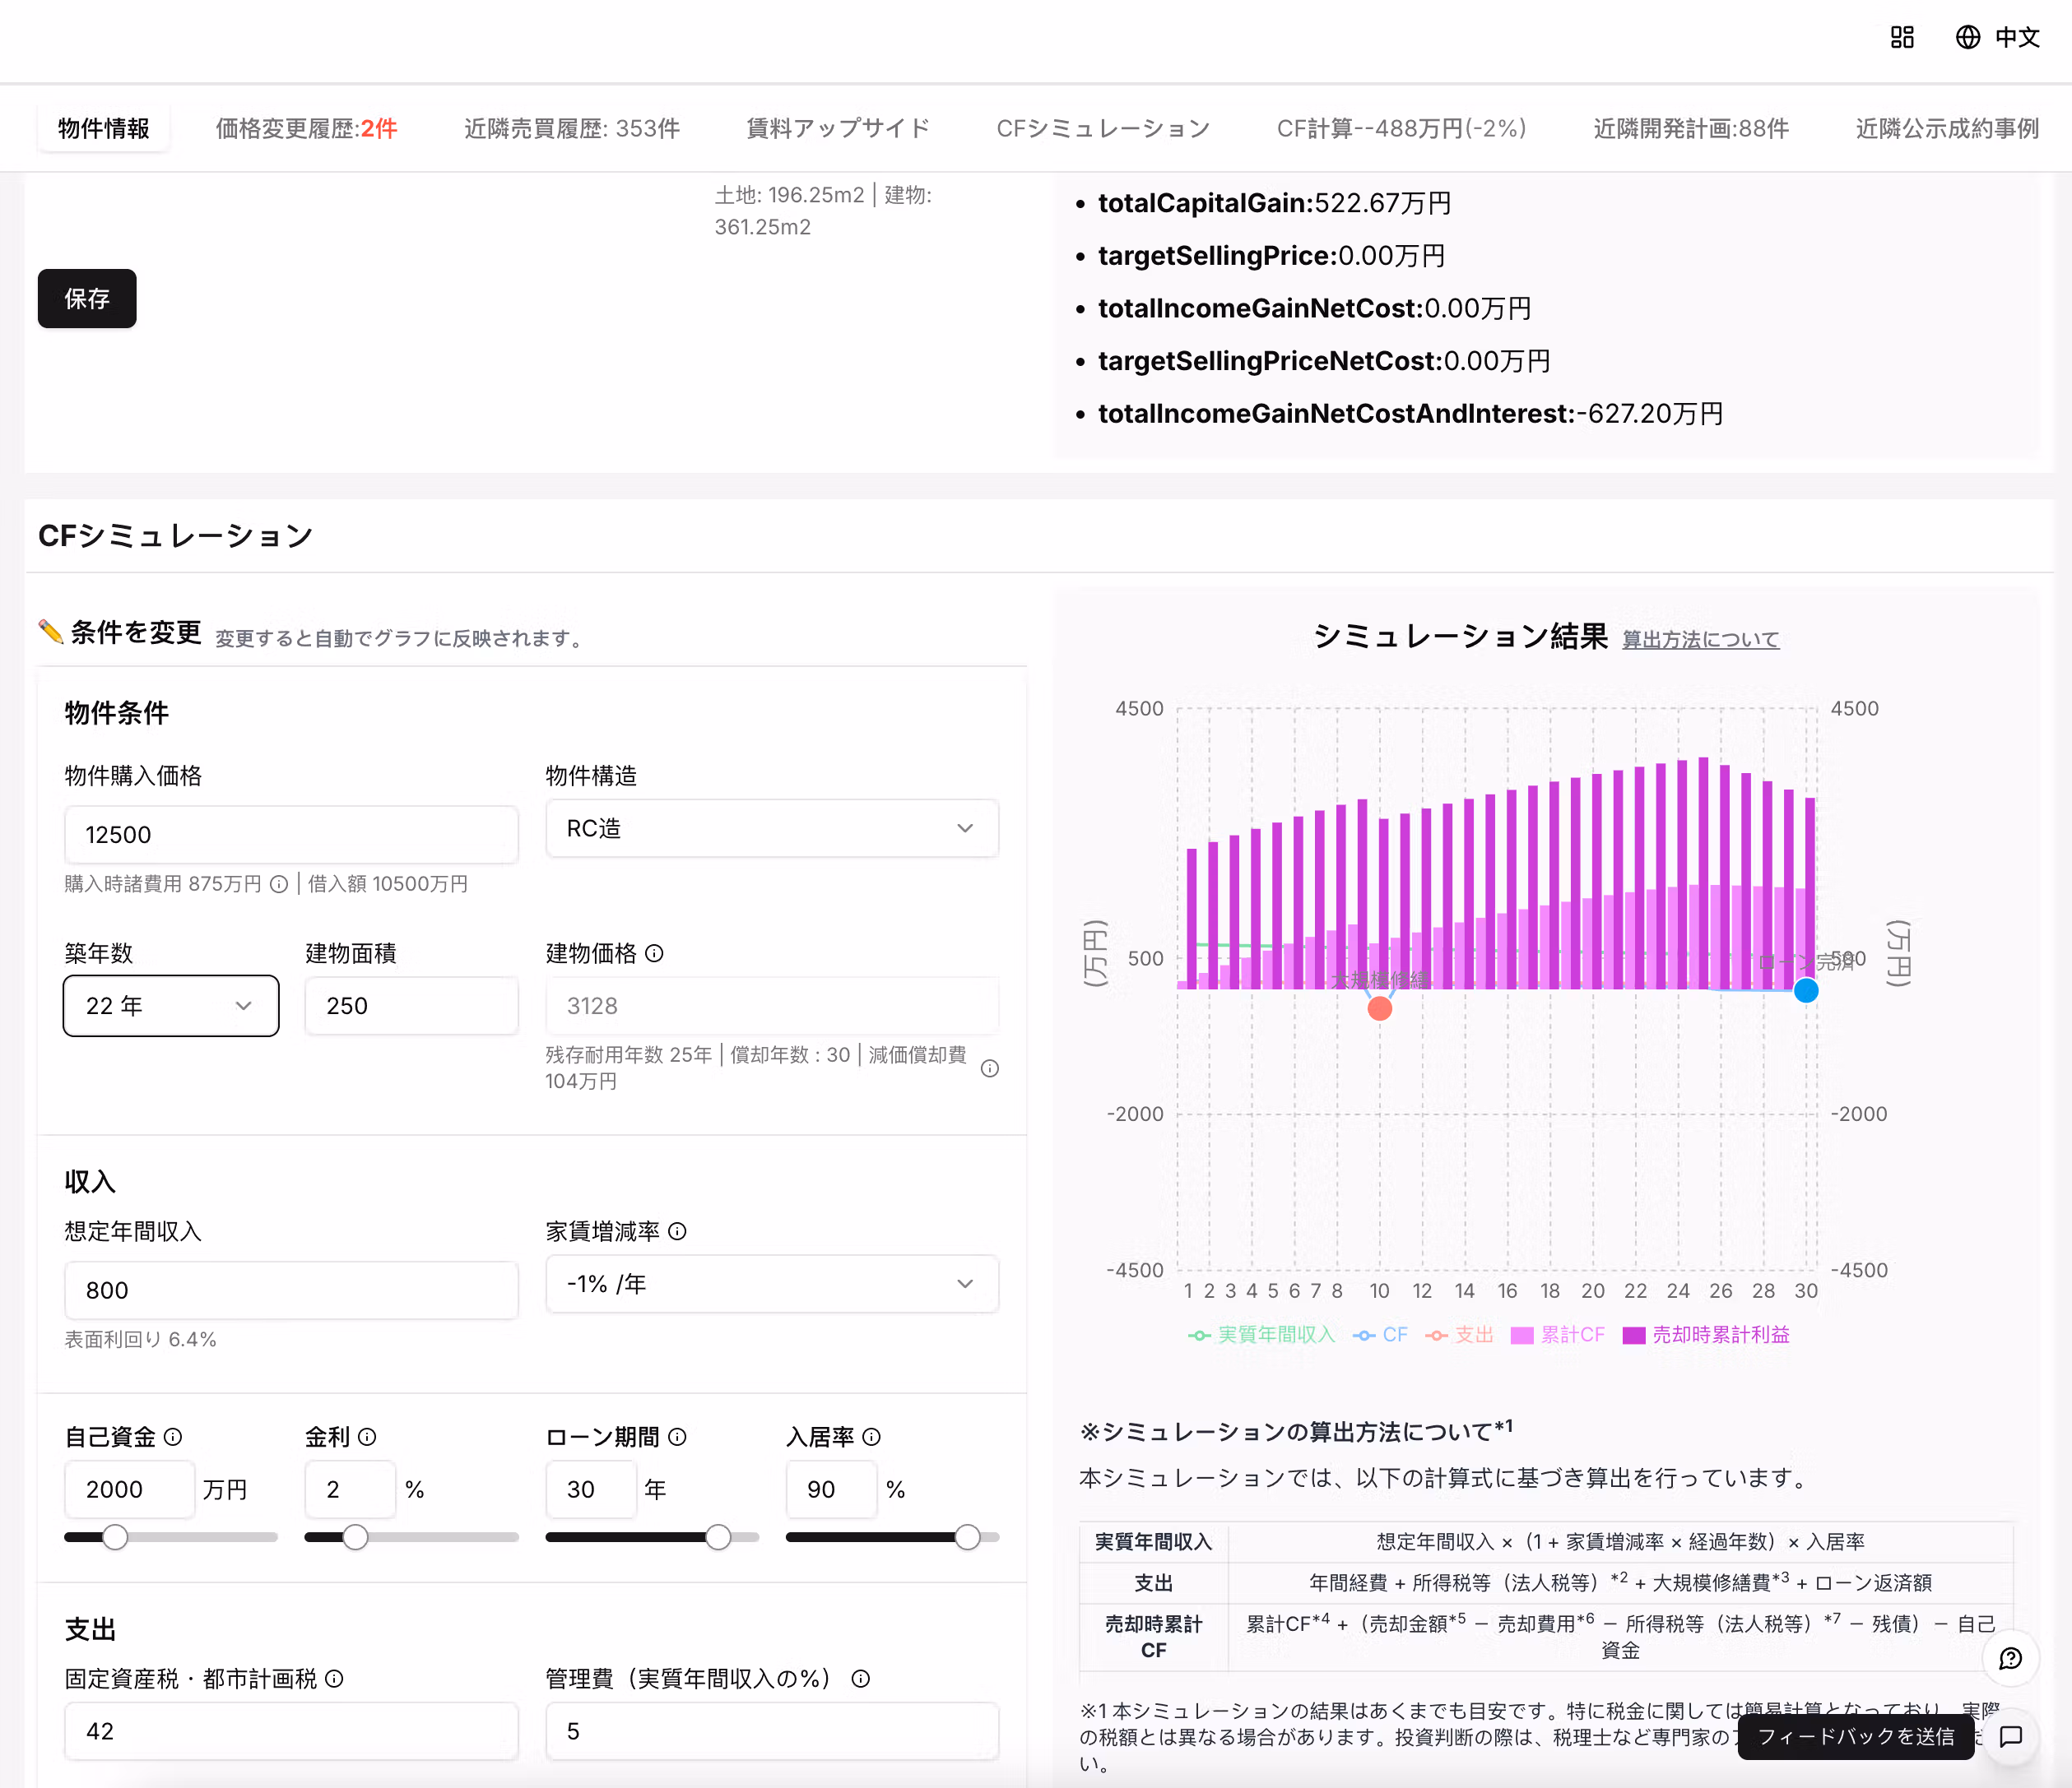Click the info icon beside 自己資金
The width and height of the screenshot is (2072, 1788).
(x=174, y=1437)
